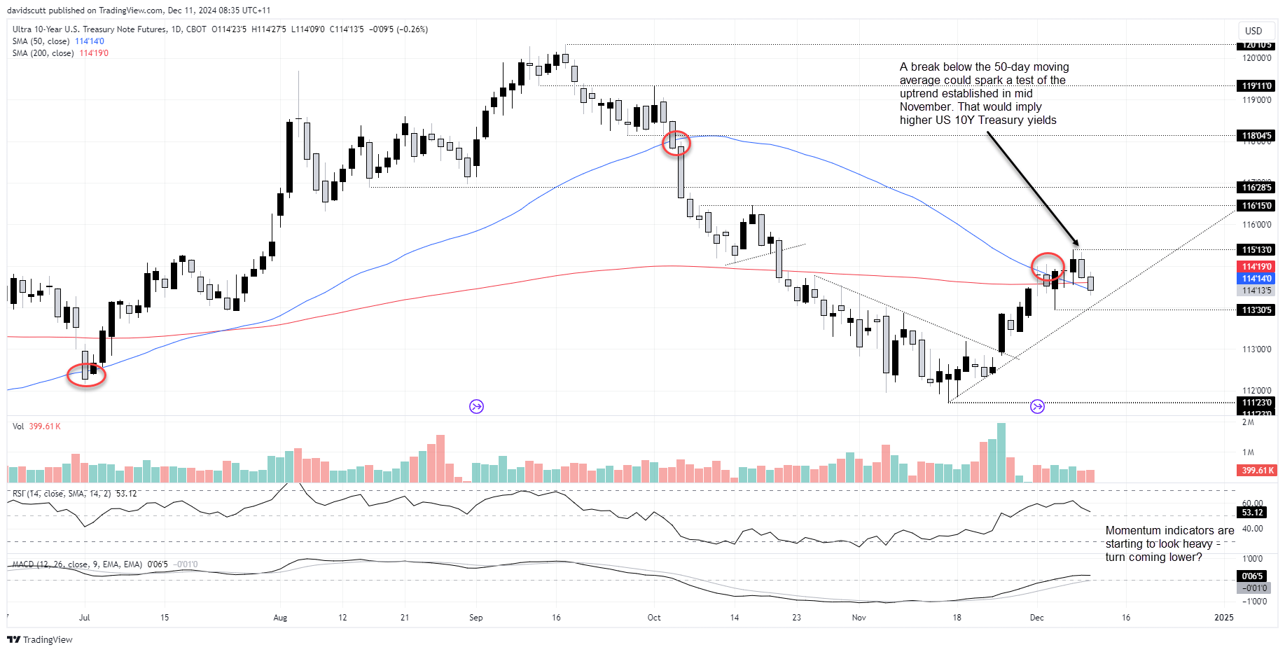Select the Momentum indicators annotation text

[x=1169, y=543]
